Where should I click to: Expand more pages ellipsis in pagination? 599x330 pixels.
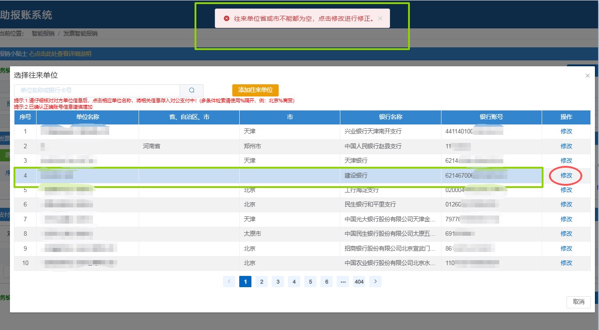coord(343,282)
